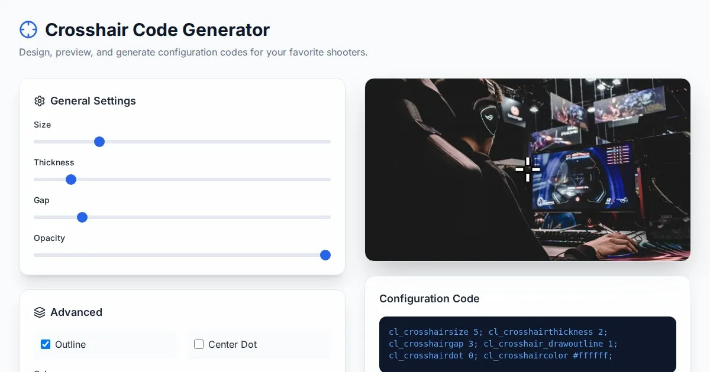Click the Configuration Code heading
This screenshot has height=372, width=710.
point(429,299)
